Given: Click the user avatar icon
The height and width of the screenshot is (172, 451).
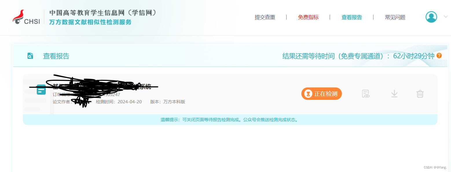Looking at the screenshot, I should tap(431, 17).
